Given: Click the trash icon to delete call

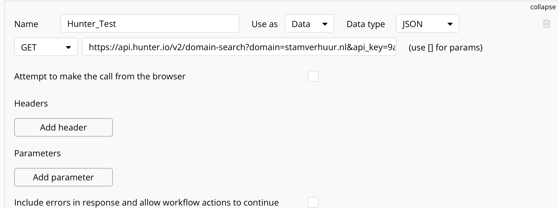Looking at the screenshot, I should point(546,24).
